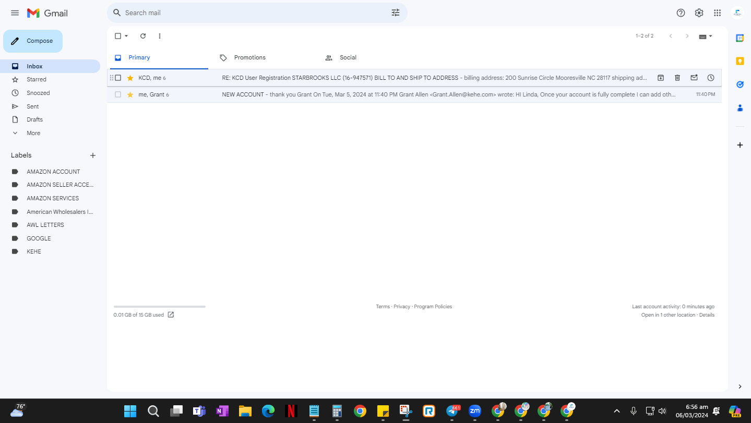Snooze the KCD email clock icon
This screenshot has width=751, height=423.
(x=711, y=78)
